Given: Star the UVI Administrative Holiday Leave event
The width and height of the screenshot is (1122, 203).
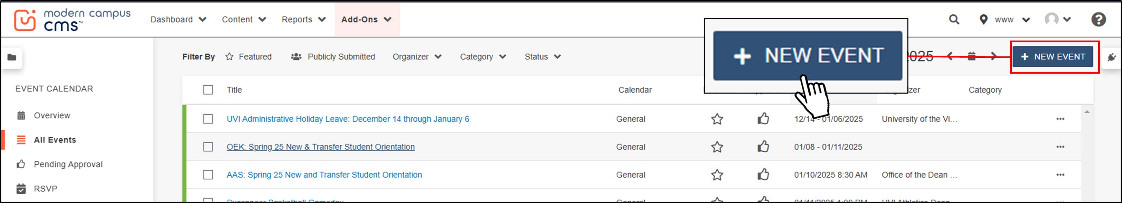Looking at the screenshot, I should click(x=717, y=119).
